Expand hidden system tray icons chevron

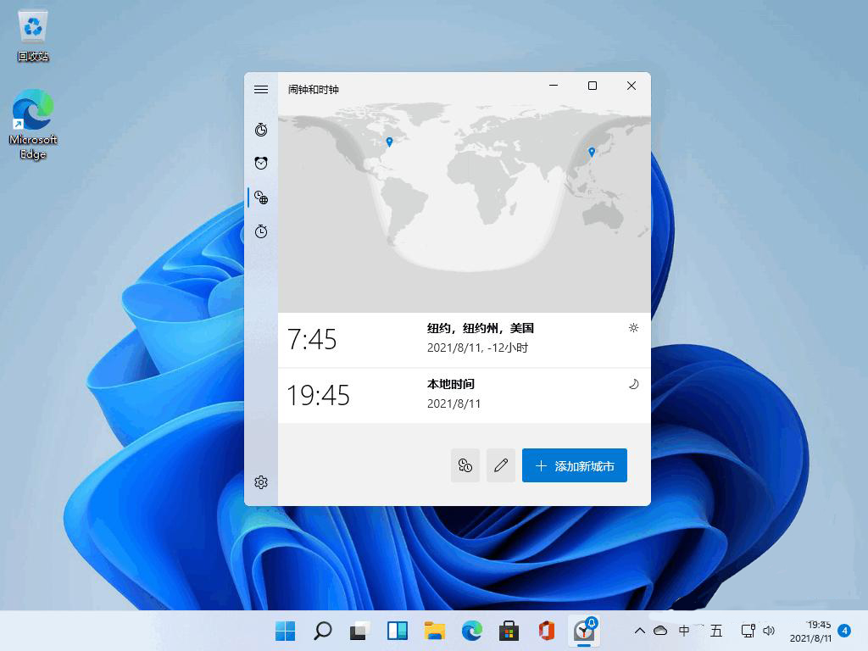tap(639, 631)
